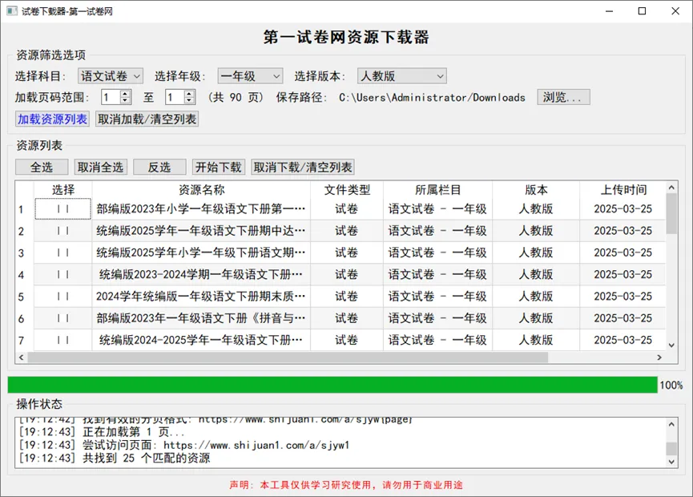Click the 选择 column header
This screenshot has height=497, width=693.
[x=62, y=190]
